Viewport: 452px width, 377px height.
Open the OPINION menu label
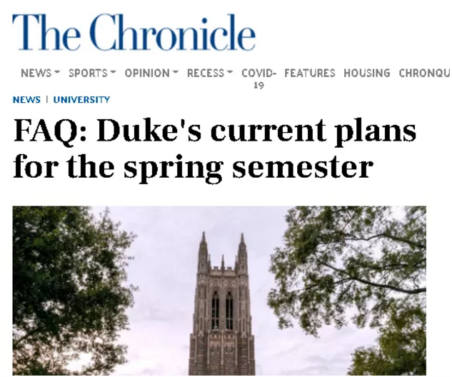click(x=147, y=73)
